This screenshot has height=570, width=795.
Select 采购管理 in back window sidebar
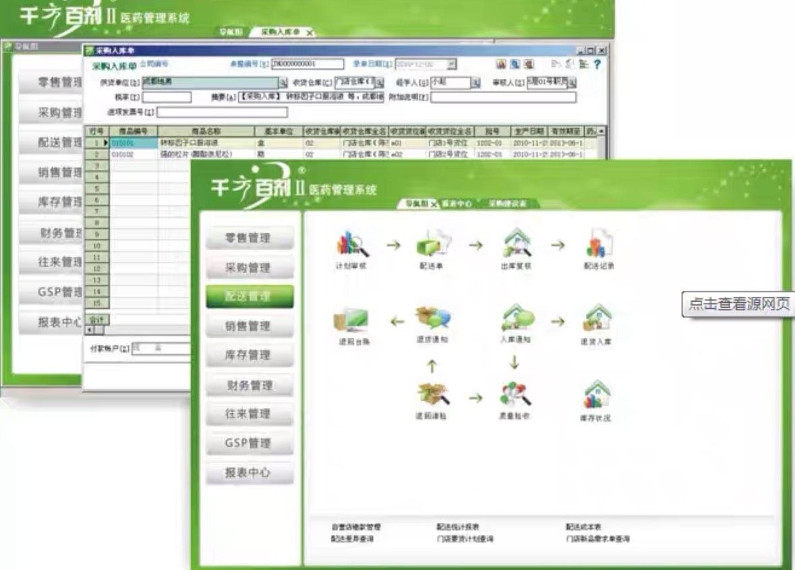tap(51, 113)
